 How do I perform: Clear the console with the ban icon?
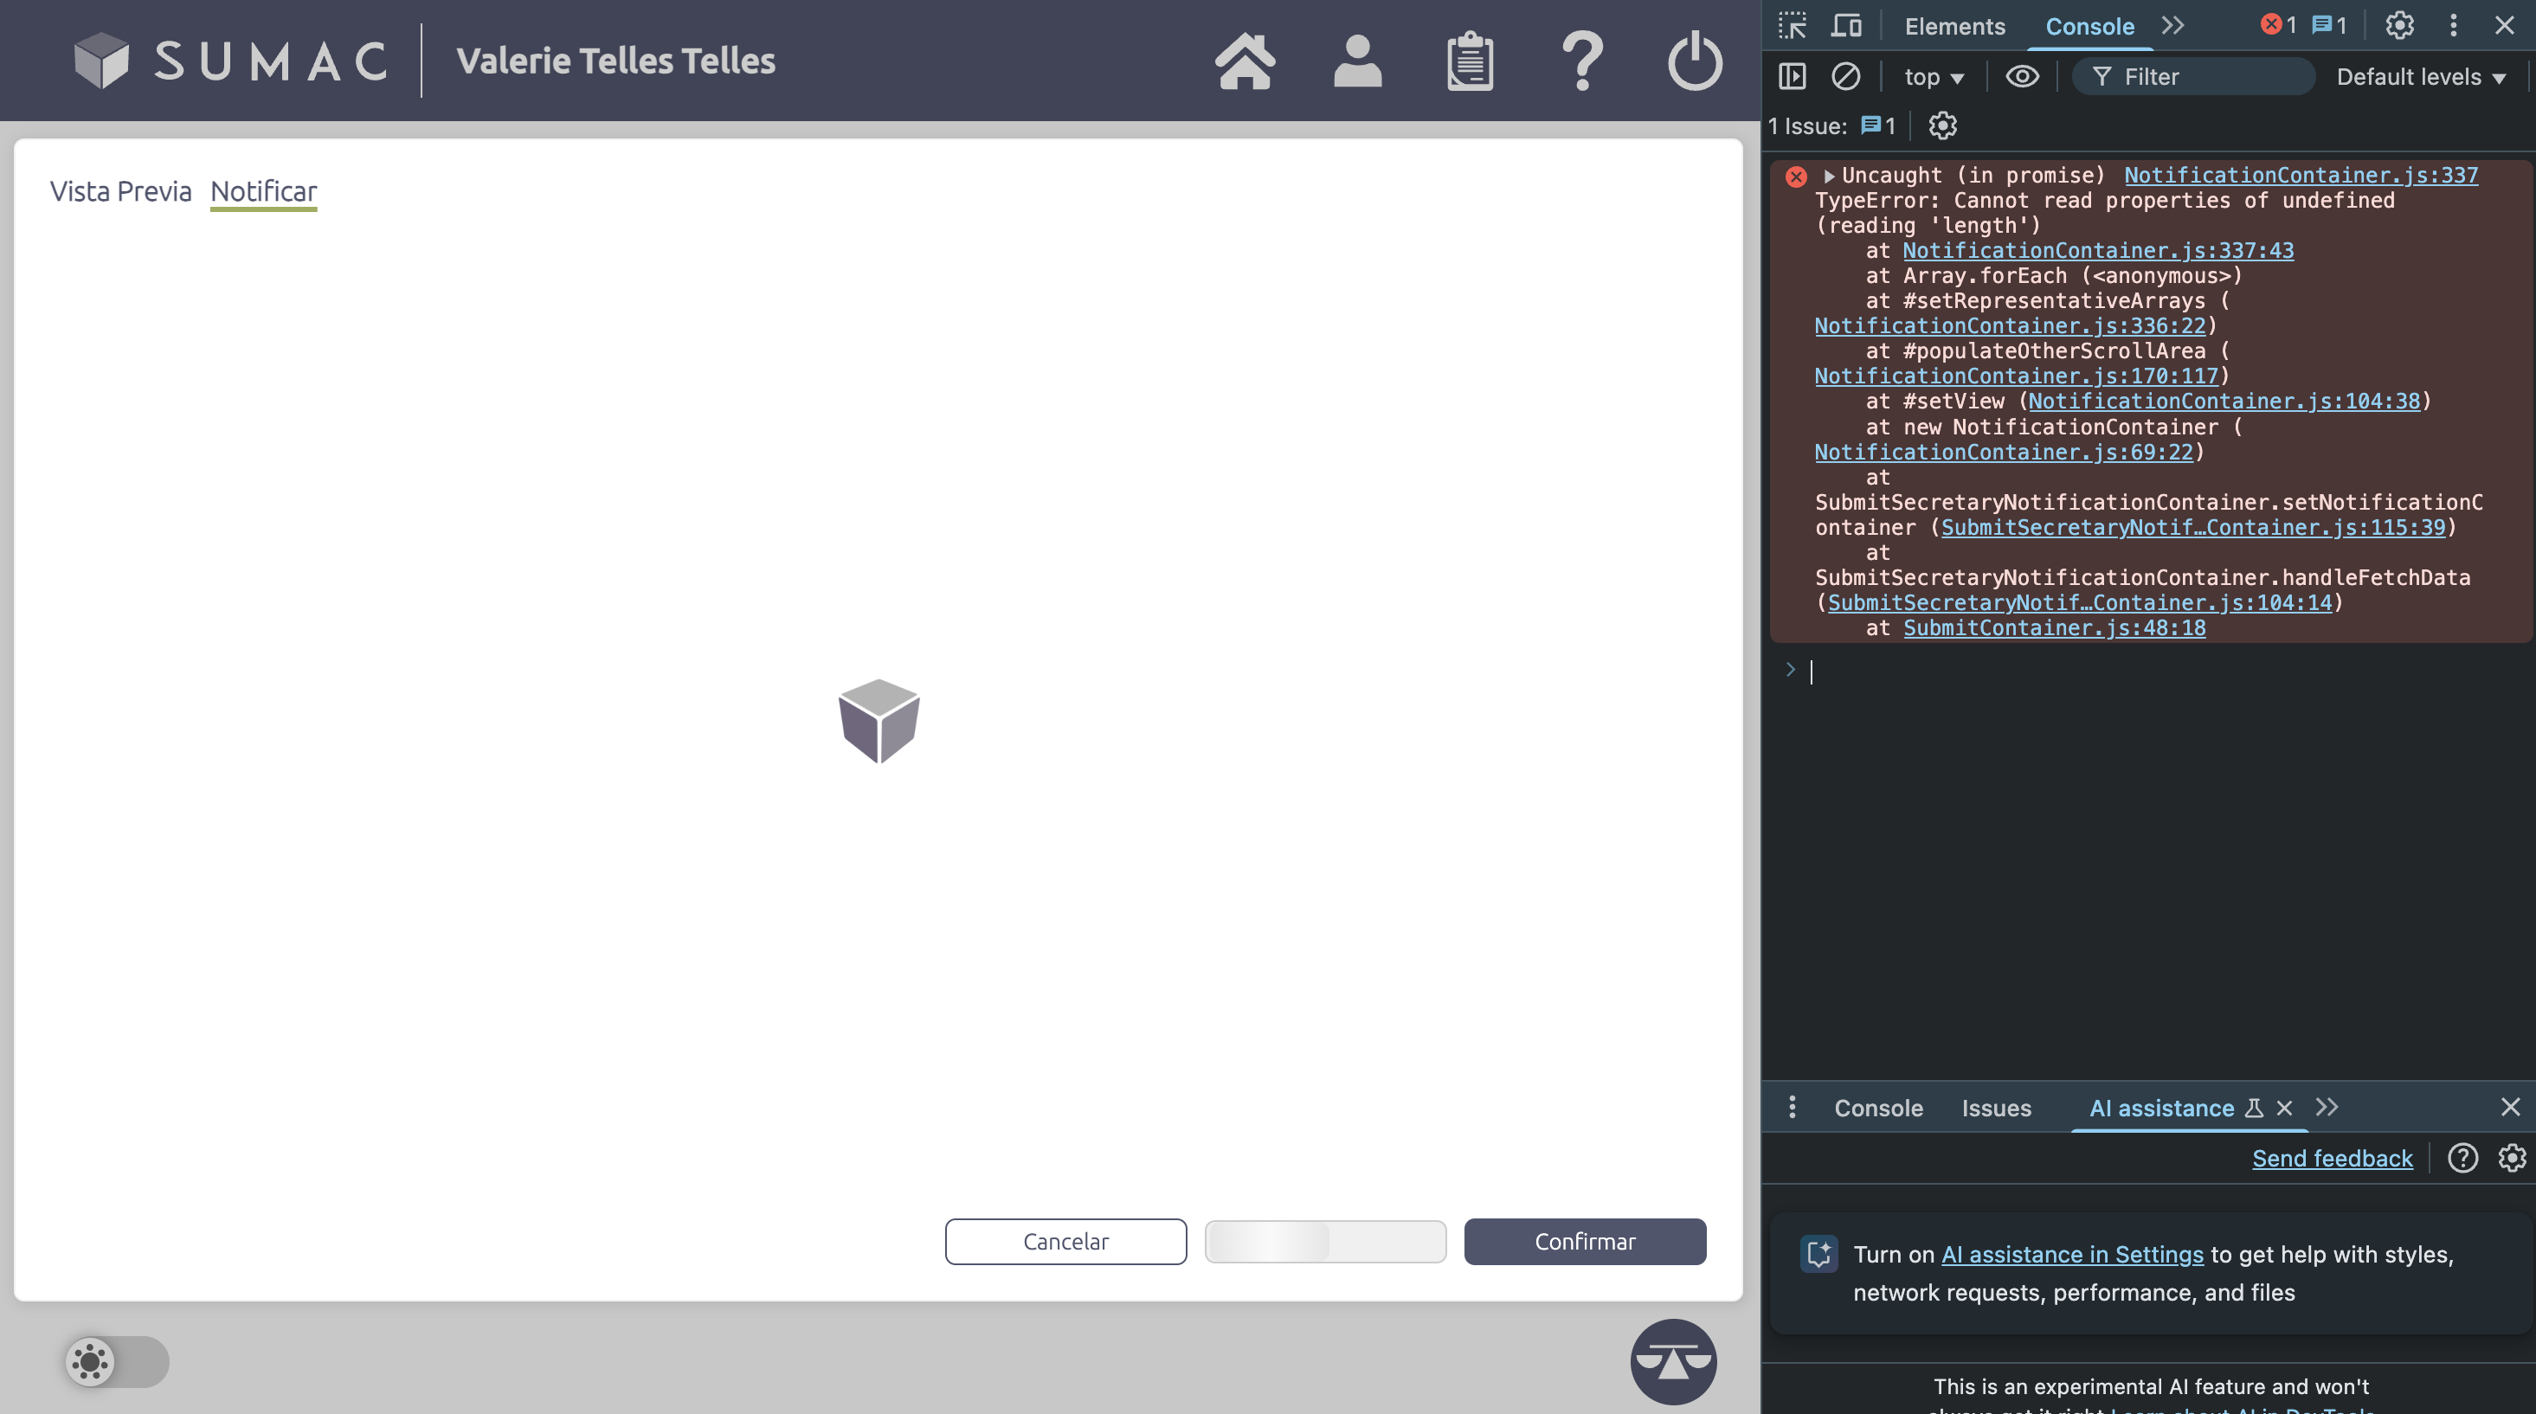(1845, 77)
